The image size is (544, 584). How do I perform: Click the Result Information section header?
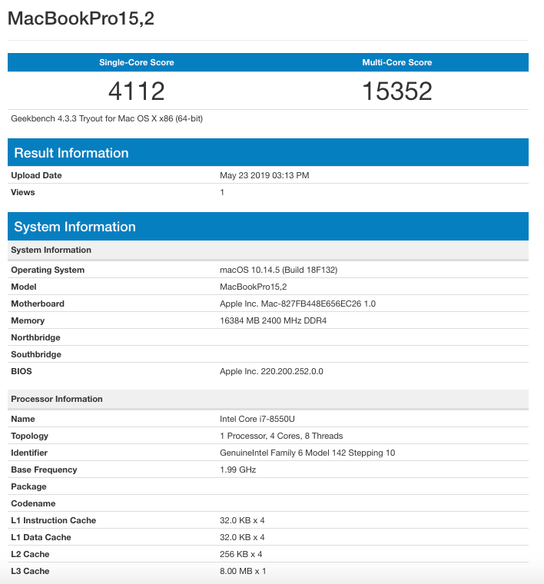pos(268,153)
